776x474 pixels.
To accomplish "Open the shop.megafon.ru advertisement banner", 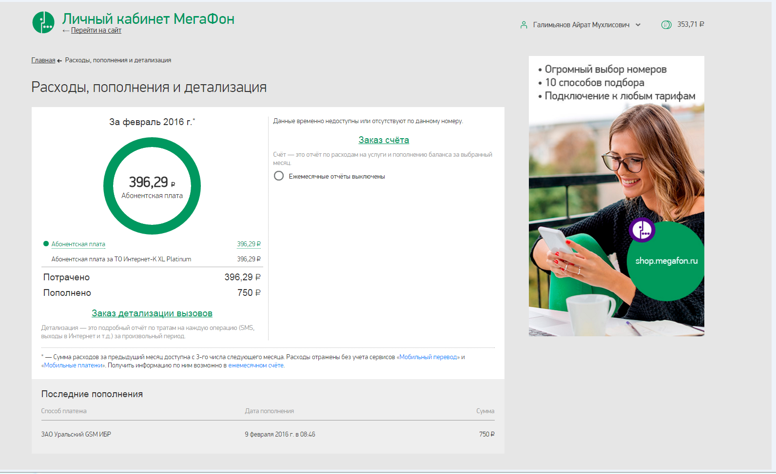I will click(617, 196).
